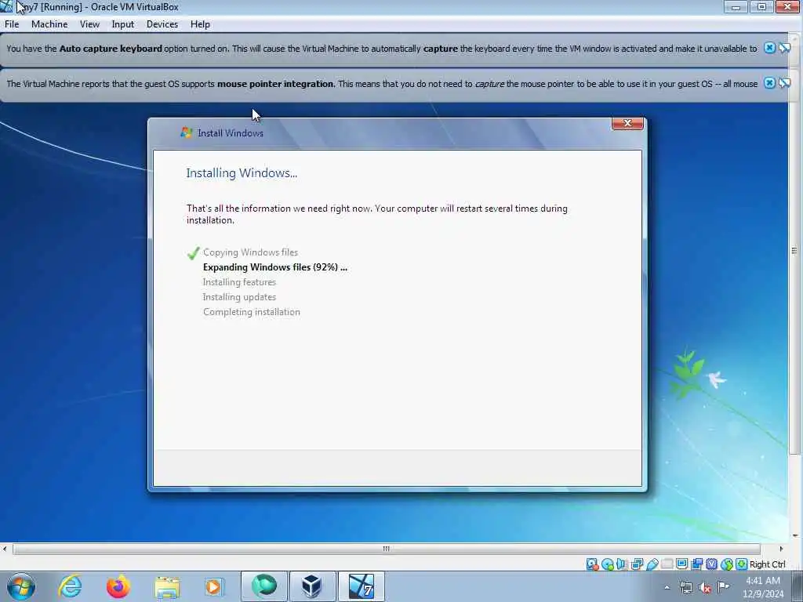Click the VirtualBox icon in window title bar
Image resolution: width=803 pixels, height=602 pixels.
click(6, 6)
